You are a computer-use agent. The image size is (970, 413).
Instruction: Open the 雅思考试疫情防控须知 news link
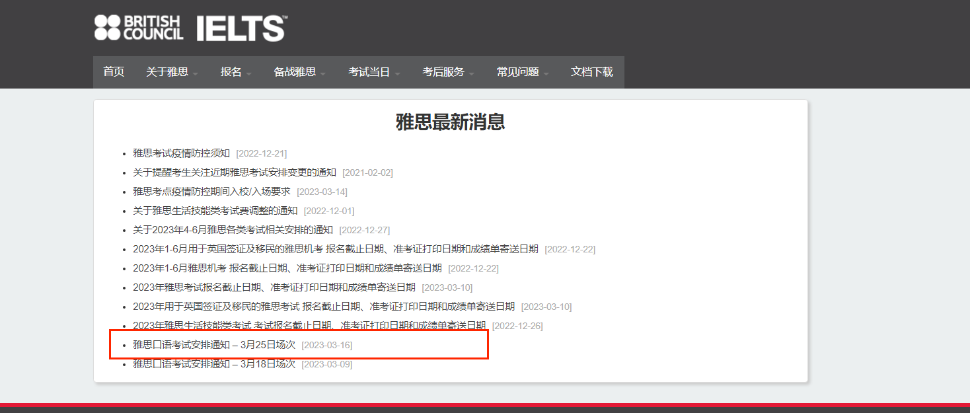(x=181, y=153)
